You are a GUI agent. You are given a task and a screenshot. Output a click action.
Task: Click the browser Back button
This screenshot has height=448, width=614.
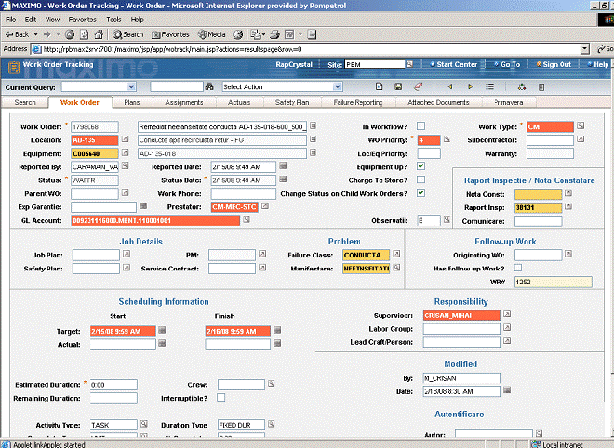pyautogui.click(x=17, y=34)
